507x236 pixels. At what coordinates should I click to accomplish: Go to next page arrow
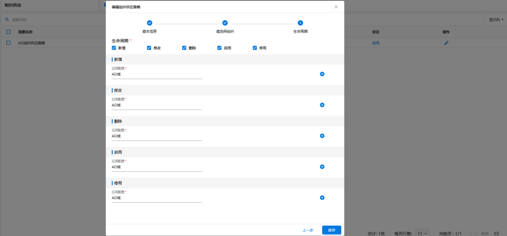[x=476, y=233]
